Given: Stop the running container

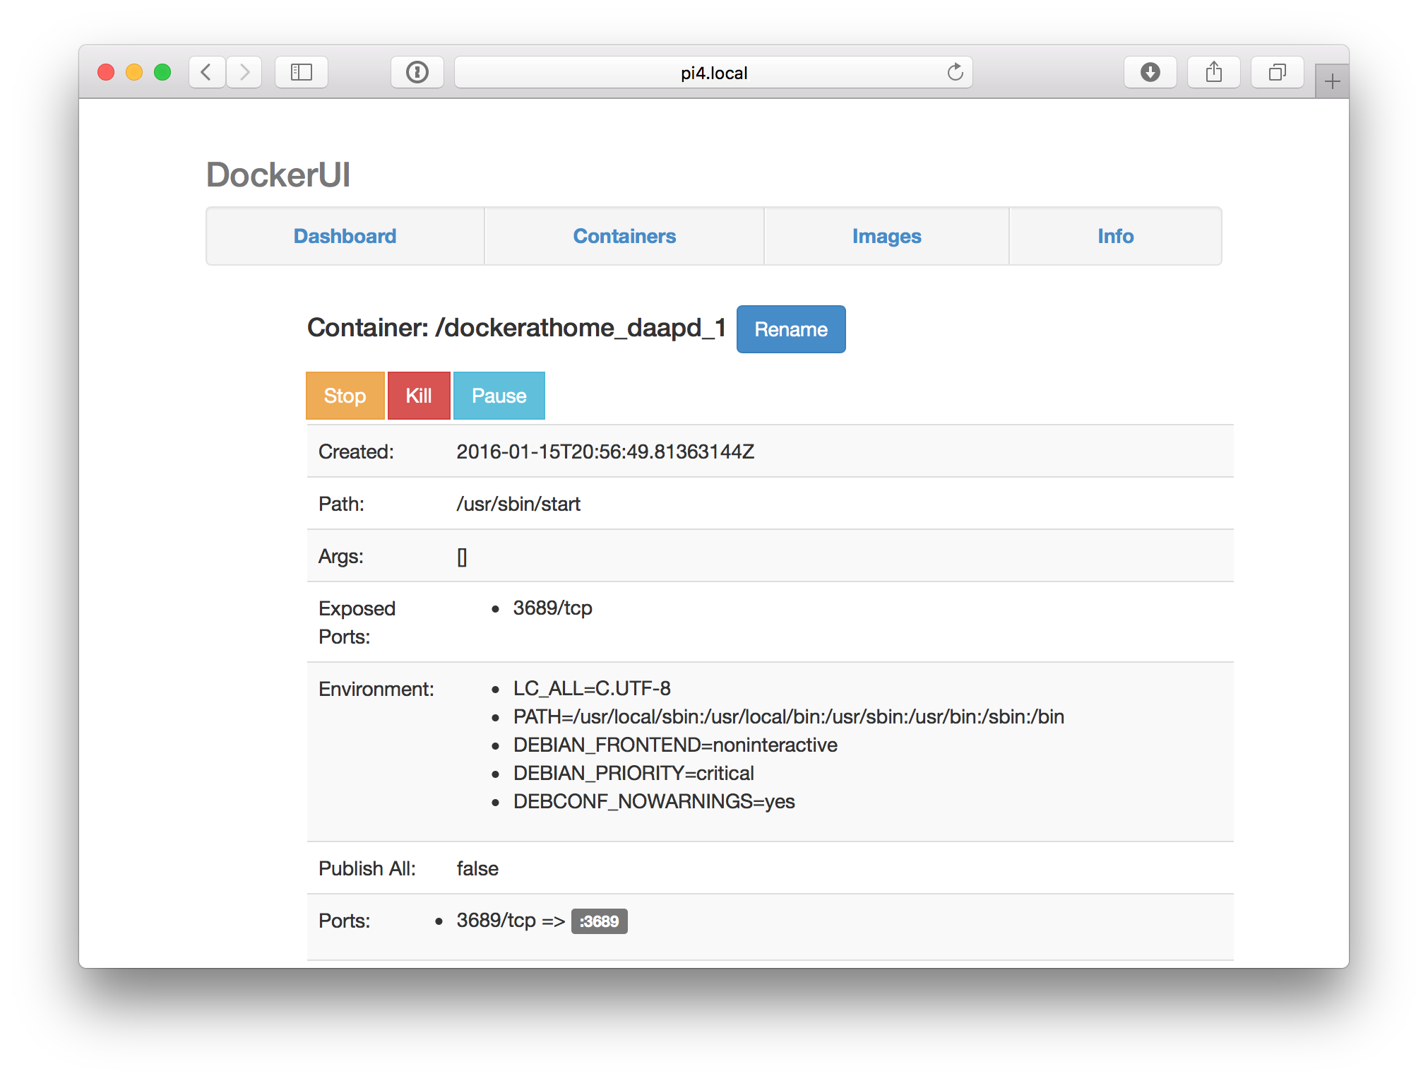Looking at the screenshot, I should (x=345, y=396).
